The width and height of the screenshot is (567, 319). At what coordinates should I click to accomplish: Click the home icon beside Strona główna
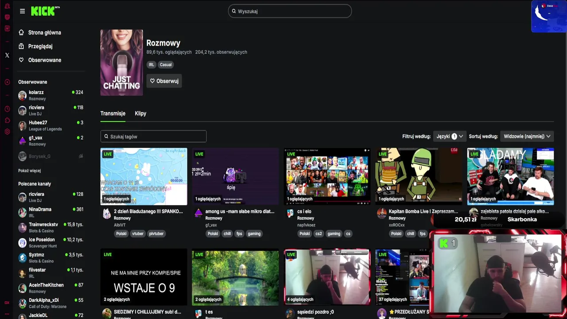click(21, 32)
